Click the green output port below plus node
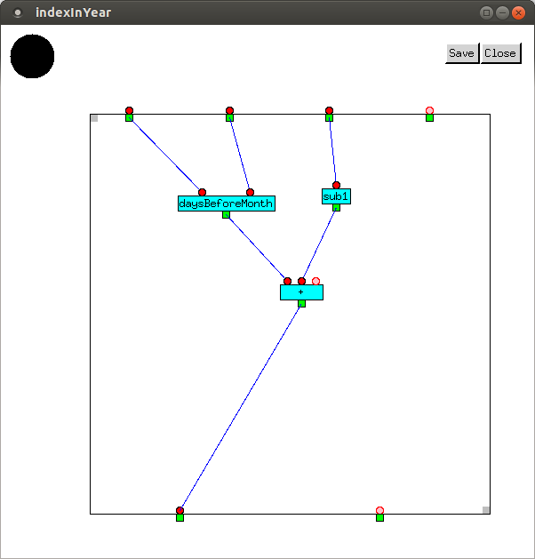Image resolution: width=535 pixels, height=559 pixels. coord(301,304)
